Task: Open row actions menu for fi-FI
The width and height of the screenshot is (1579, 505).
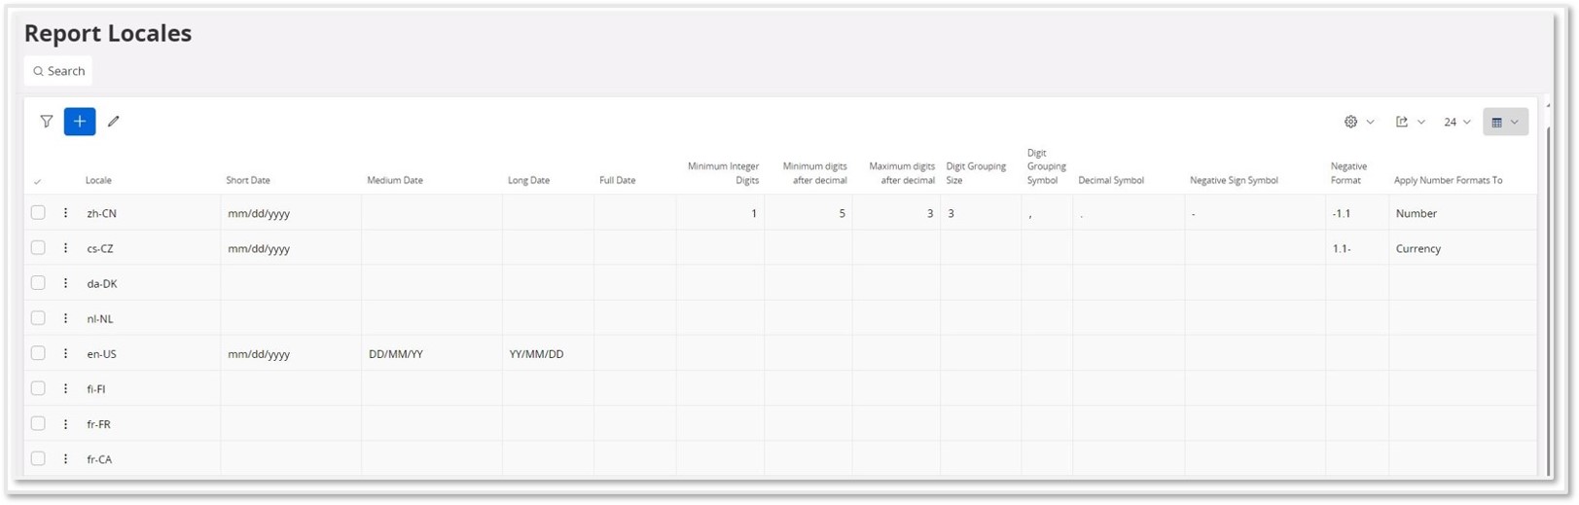Action: (x=66, y=388)
